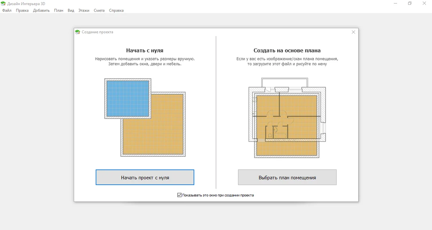
Task: Click the Создать на основе плана heading
Action: coord(287,51)
